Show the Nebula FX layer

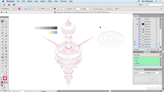click(x=135, y=21)
